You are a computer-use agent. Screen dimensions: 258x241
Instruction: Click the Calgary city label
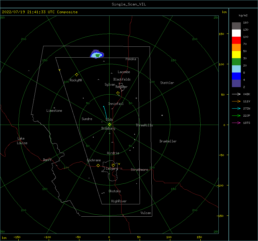112,168
